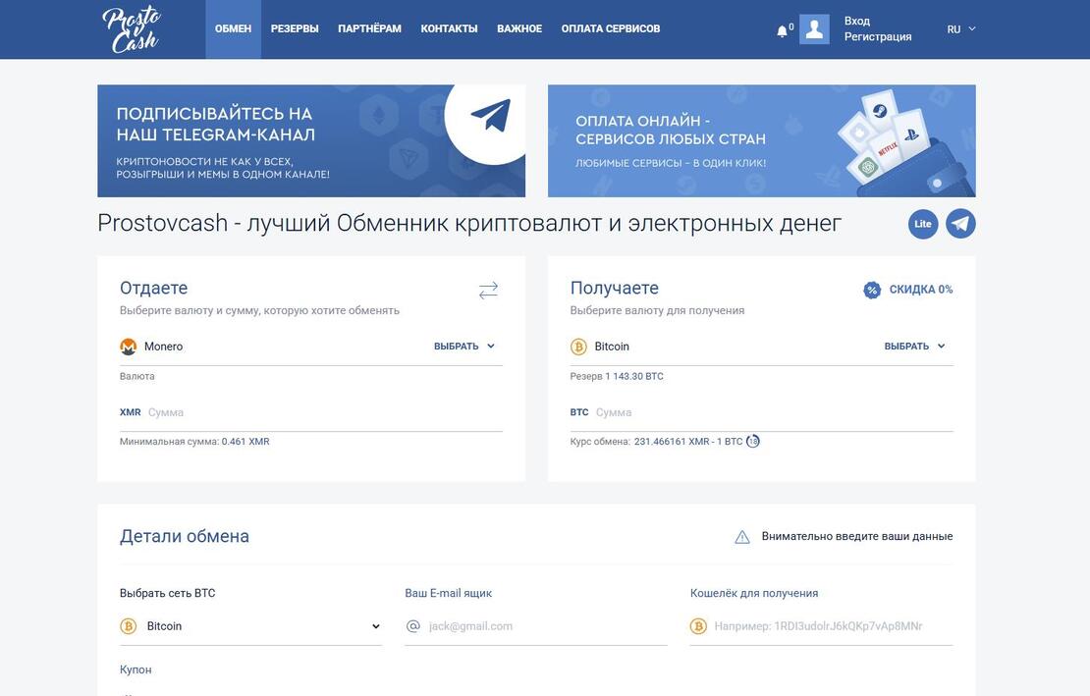Open the BTC network dropdown

coord(250,626)
